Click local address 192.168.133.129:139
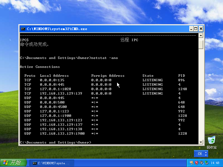This screenshot has width=223, height=167. pyautogui.click(x=61, y=94)
